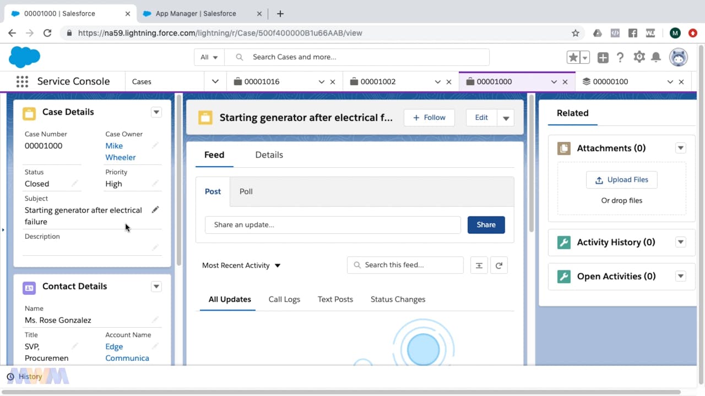The height and width of the screenshot is (396, 705).
Task: Open the Setup gear icon
Action: pyautogui.click(x=639, y=57)
